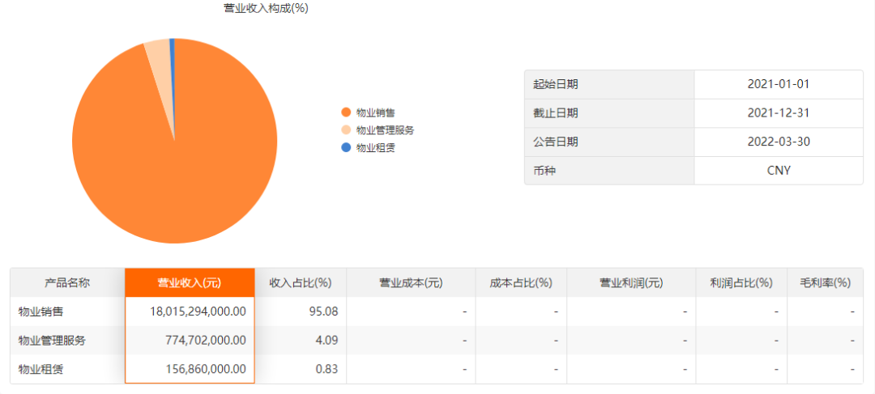Screen dimensions: 875x394
Task: Click revenue value 774,702,000.00
Action: tap(207, 341)
